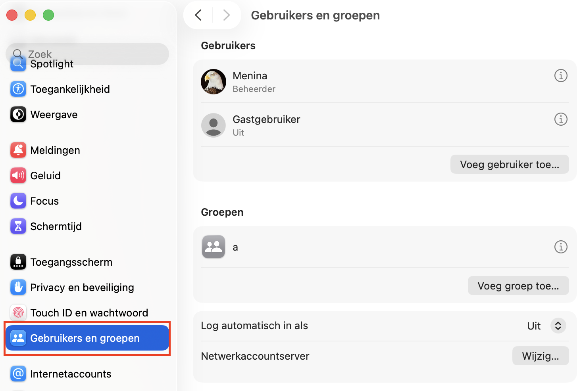The height and width of the screenshot is (391, 581).
Task: View details of group 'a'
Action: [x=561, y=247]
